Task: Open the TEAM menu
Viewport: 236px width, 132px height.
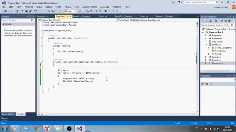Action: [58, 7]
